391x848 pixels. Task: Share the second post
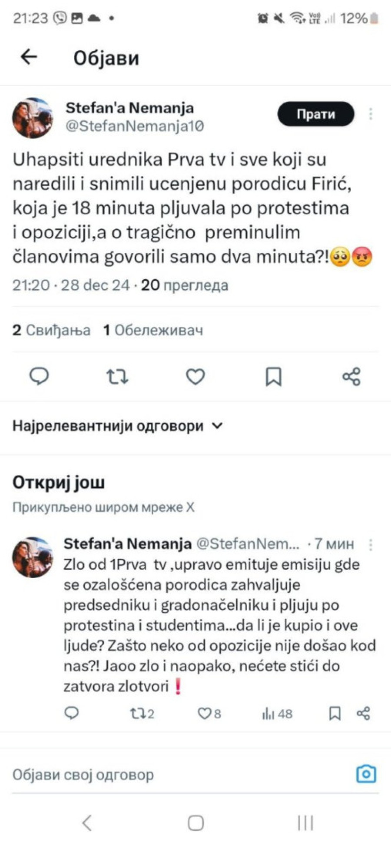coord(363,714)
